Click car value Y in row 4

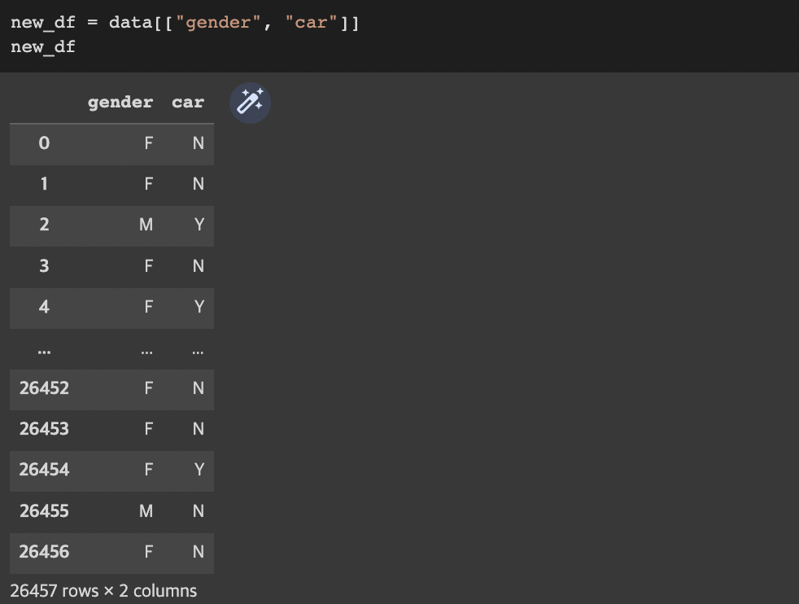(x=199, y=307)
